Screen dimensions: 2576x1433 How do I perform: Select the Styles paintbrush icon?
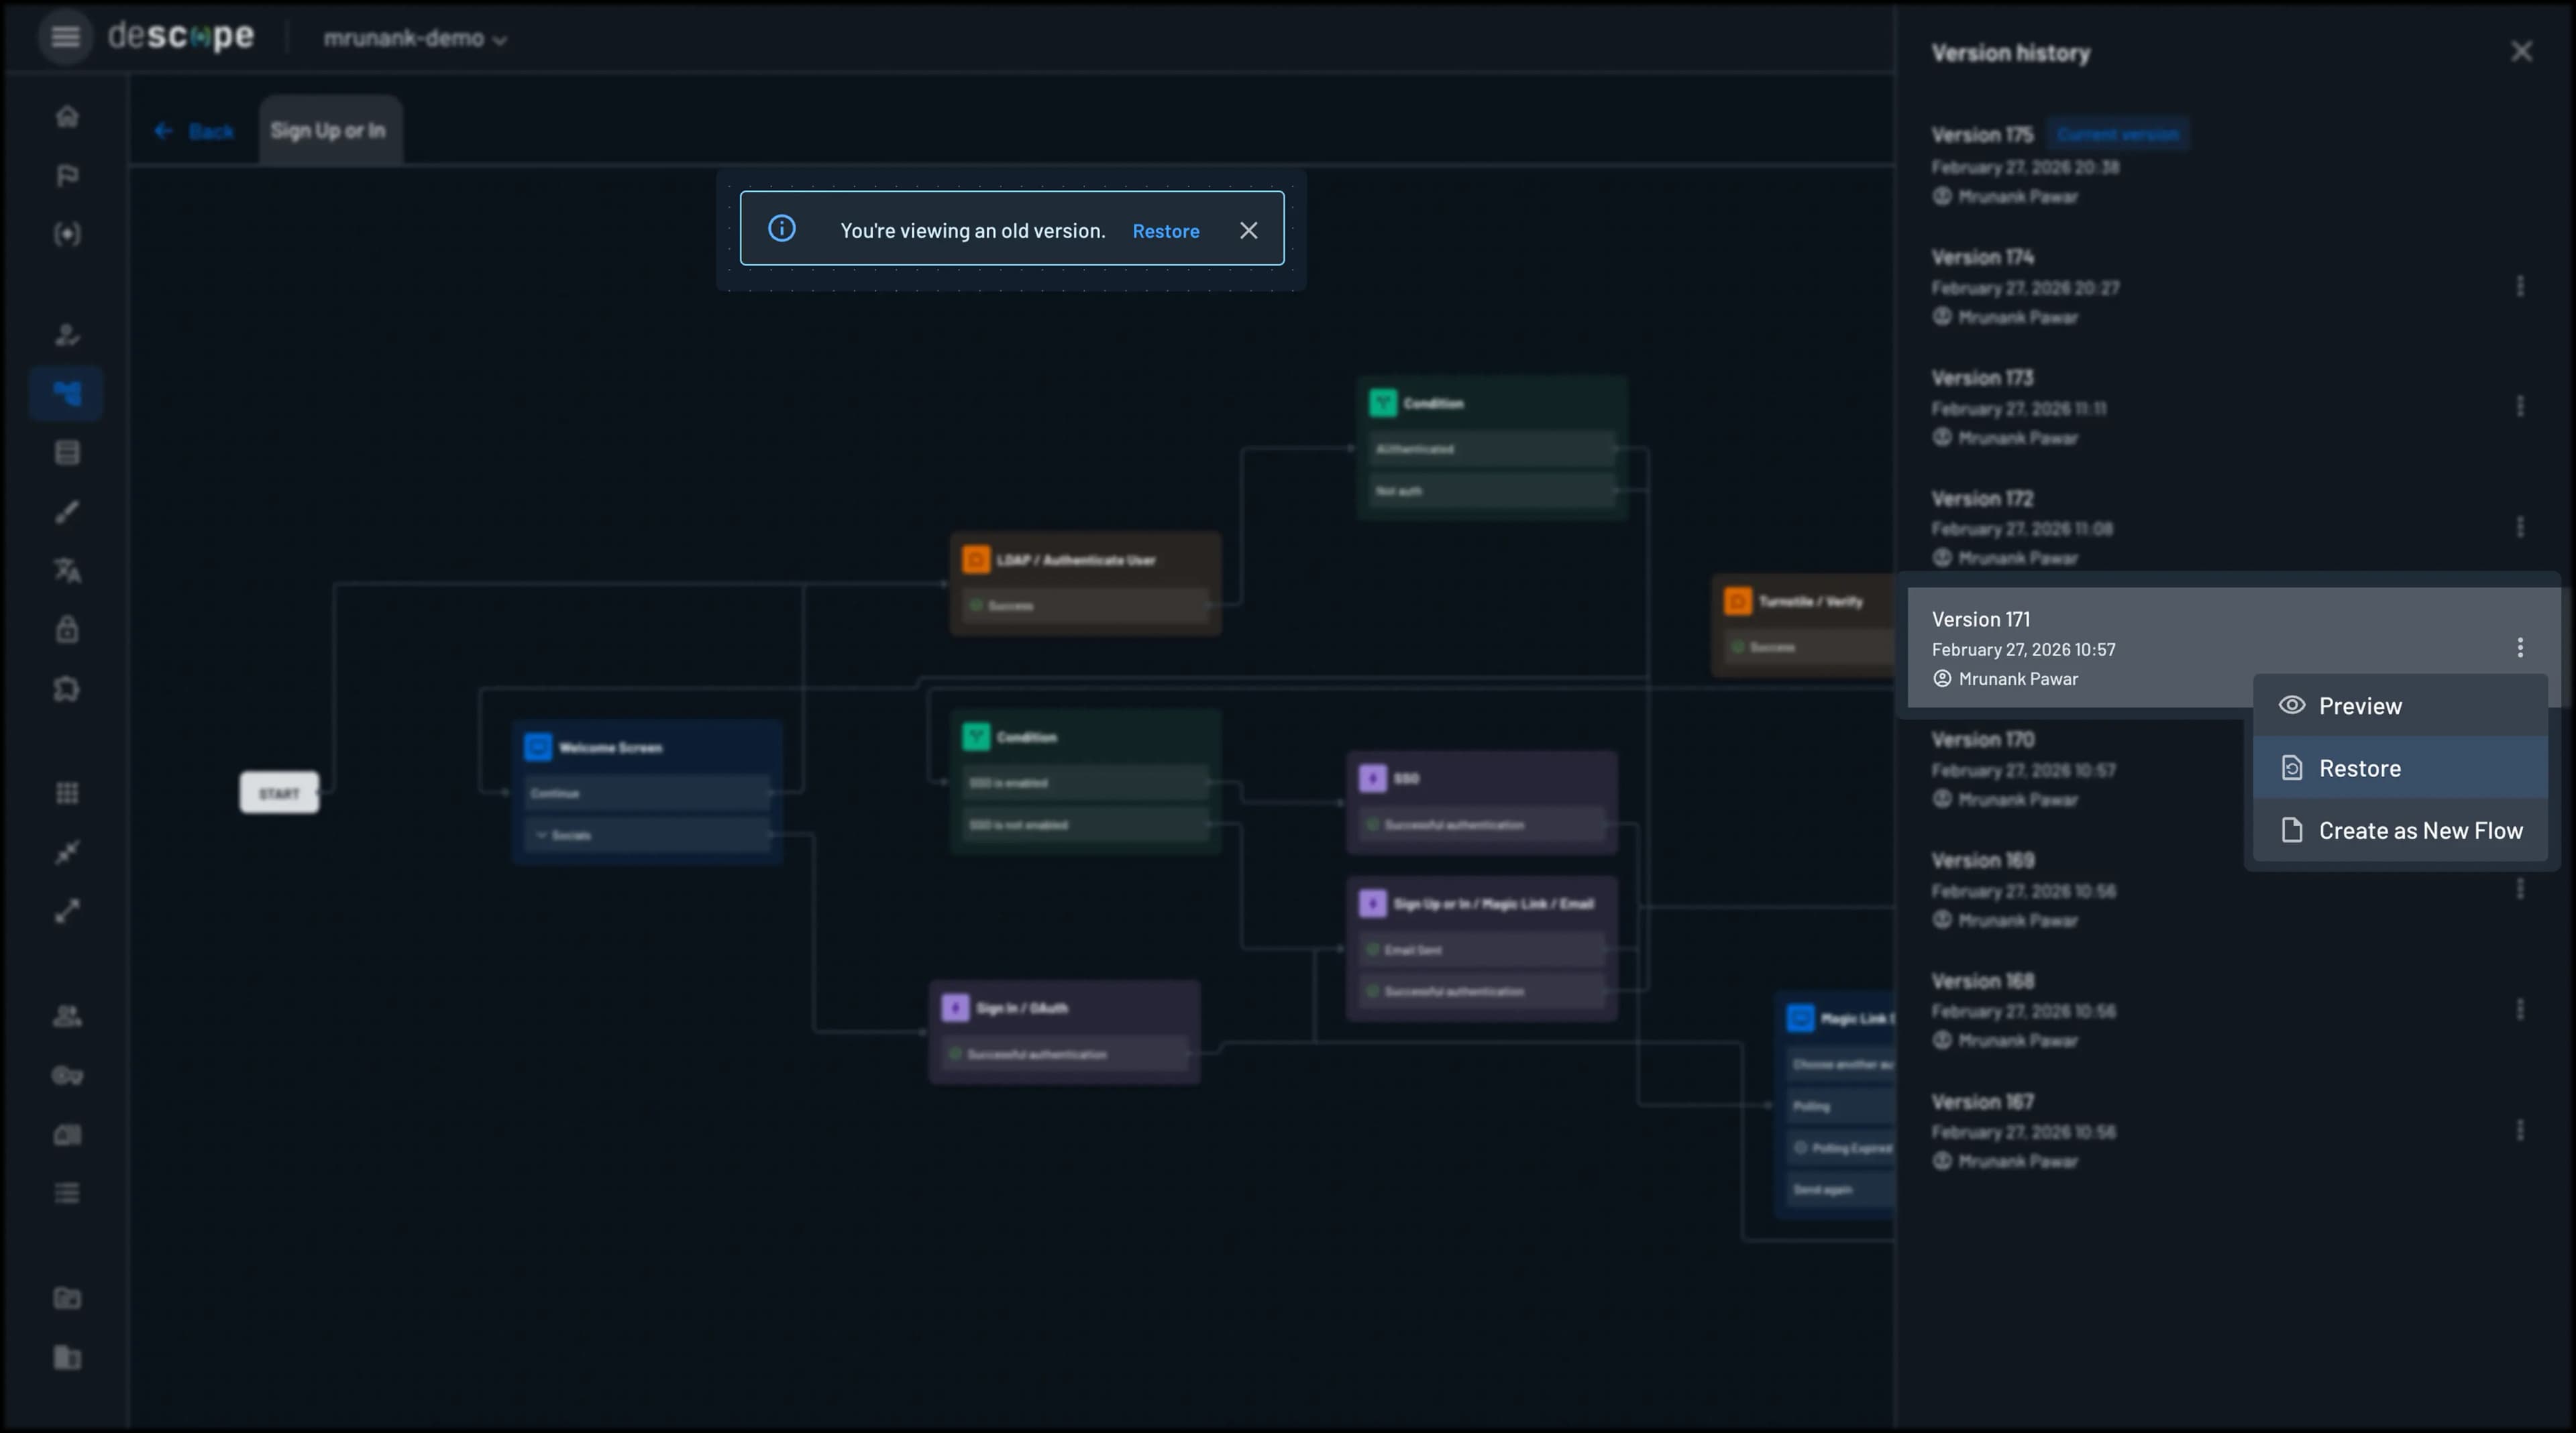pyautogui.click(x=67, y=512)
